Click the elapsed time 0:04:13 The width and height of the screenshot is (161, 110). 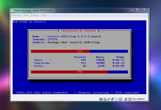[119, 63]
